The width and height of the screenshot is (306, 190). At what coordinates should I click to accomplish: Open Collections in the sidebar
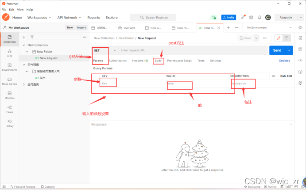tap(10, 39)
